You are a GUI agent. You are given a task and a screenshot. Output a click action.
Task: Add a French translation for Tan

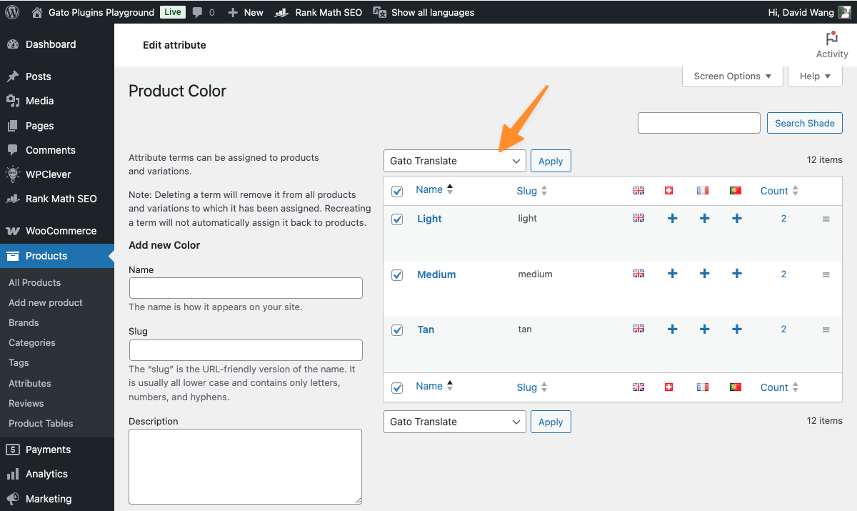pos(704,329)
